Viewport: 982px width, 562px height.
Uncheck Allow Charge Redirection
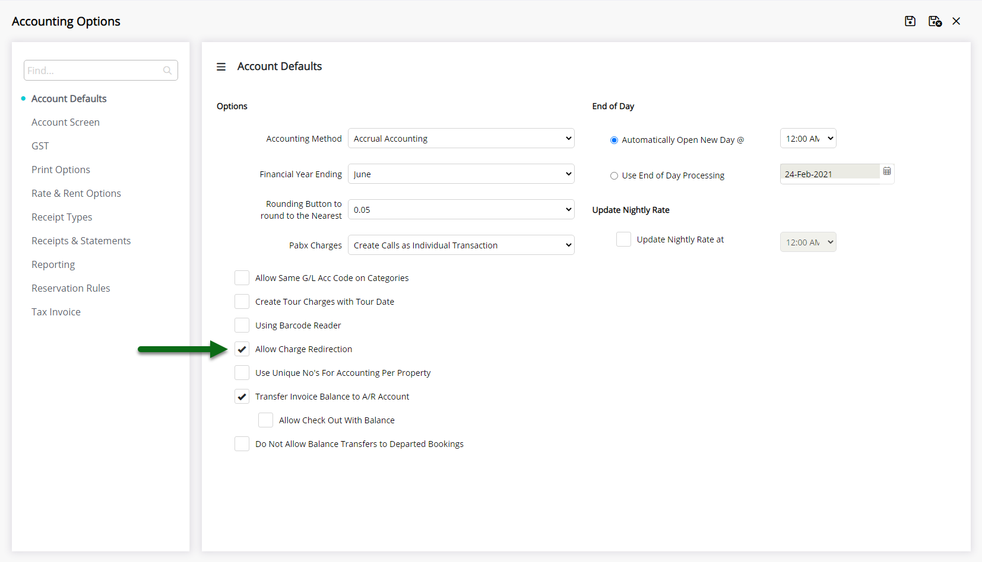(242, 349)
